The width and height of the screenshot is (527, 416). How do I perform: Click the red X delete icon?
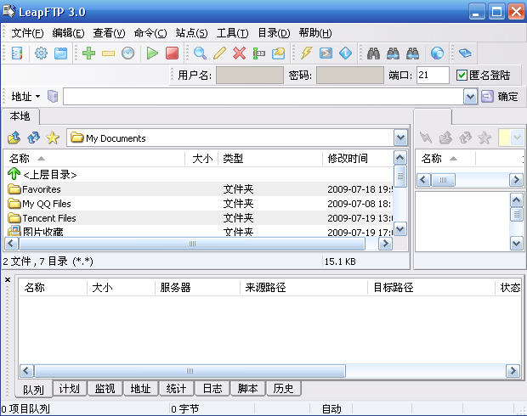(239, 53)
